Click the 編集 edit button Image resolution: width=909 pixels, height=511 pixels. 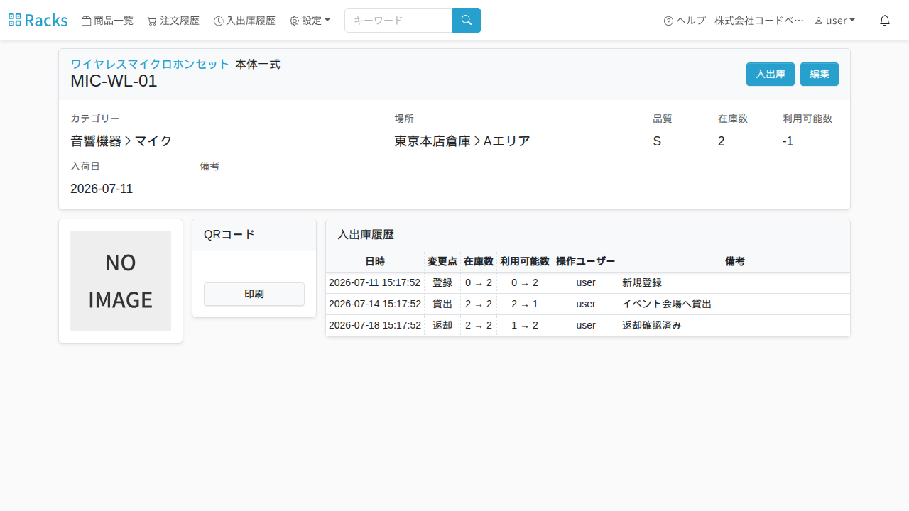820,74
